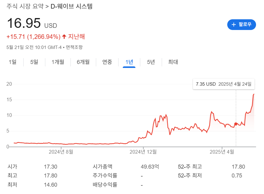This screenshot has width=264, height=194.
Task: Click the 시가총액 value 49.63억
Action: point(150,167)
